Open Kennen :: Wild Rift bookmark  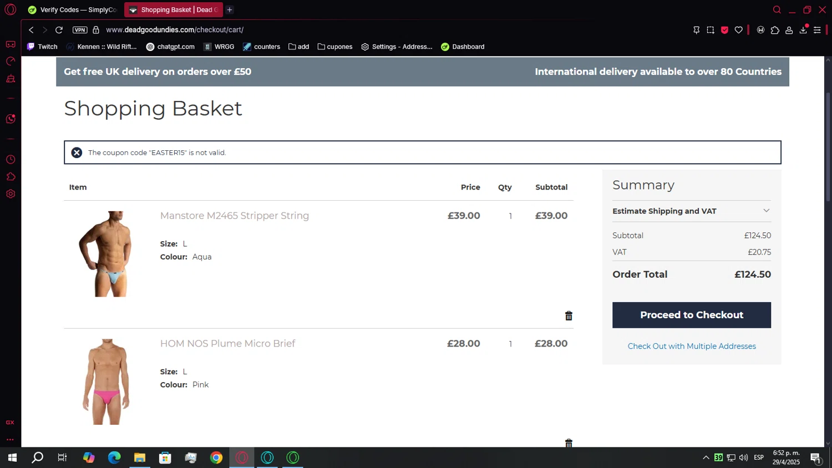[102, 47]
